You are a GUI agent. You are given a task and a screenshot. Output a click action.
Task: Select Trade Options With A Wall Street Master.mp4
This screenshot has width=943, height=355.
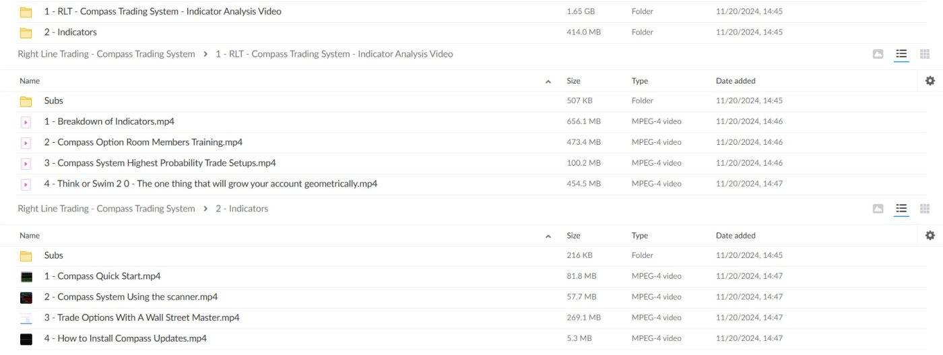click(141, 318)
